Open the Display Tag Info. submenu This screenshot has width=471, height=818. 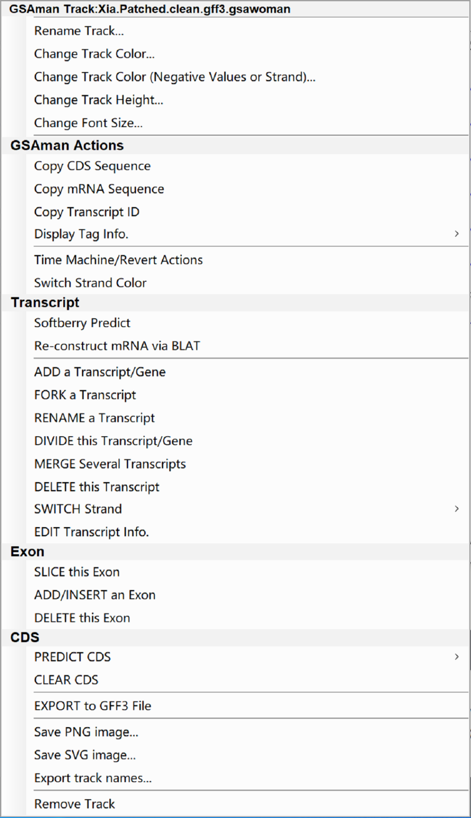(81, 234)
